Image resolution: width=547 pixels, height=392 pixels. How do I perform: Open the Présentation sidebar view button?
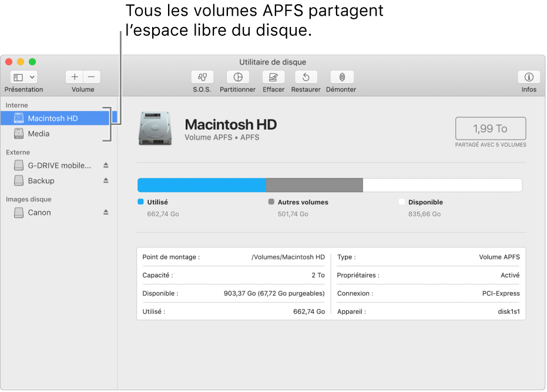tap(18, 77)
